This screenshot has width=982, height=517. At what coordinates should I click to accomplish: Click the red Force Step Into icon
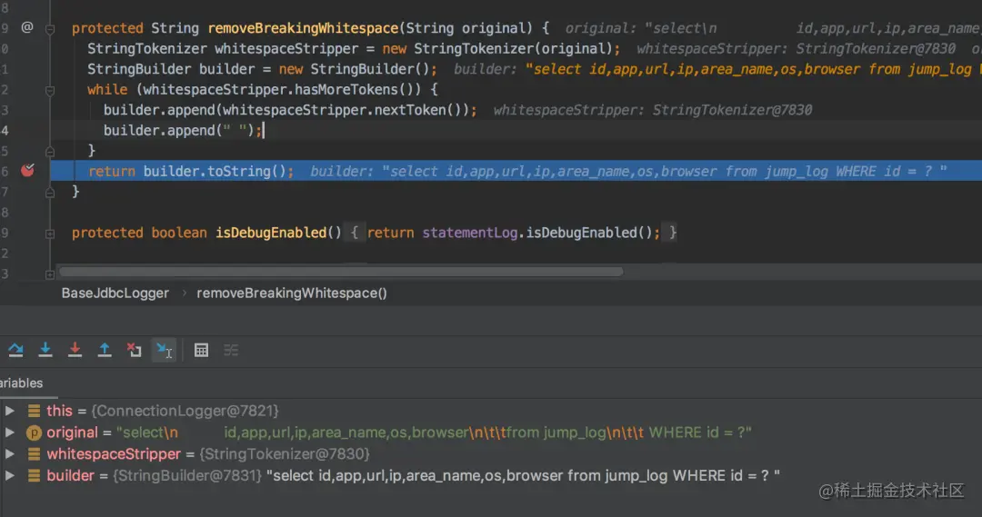(75, 350)
